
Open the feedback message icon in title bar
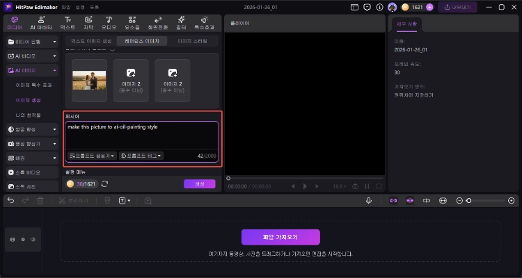click(367, 7)
